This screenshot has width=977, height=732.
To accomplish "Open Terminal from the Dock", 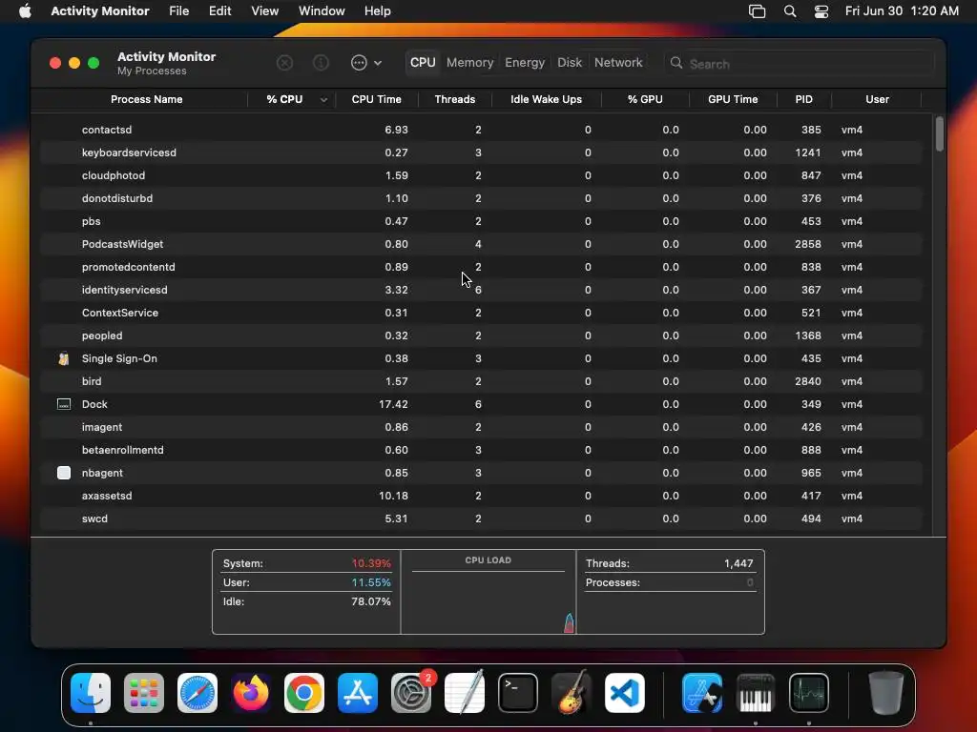I will tap(518, 693).
